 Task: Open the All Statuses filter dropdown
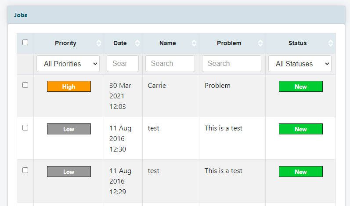click(300, 64)
